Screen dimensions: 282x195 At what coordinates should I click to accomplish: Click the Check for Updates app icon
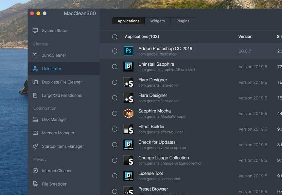128,145
